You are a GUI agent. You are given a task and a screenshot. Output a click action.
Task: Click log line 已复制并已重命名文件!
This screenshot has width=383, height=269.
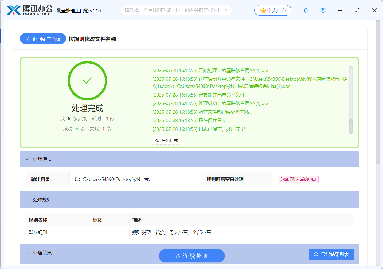[200, 95]
